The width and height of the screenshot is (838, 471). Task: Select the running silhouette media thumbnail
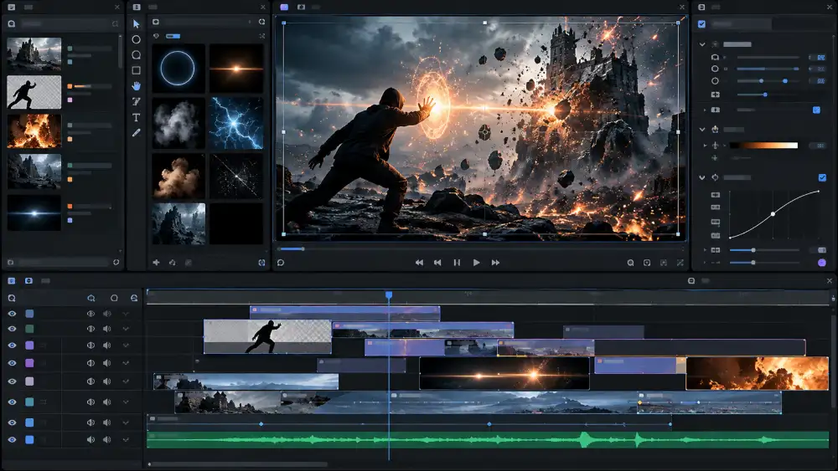point(34,92)
